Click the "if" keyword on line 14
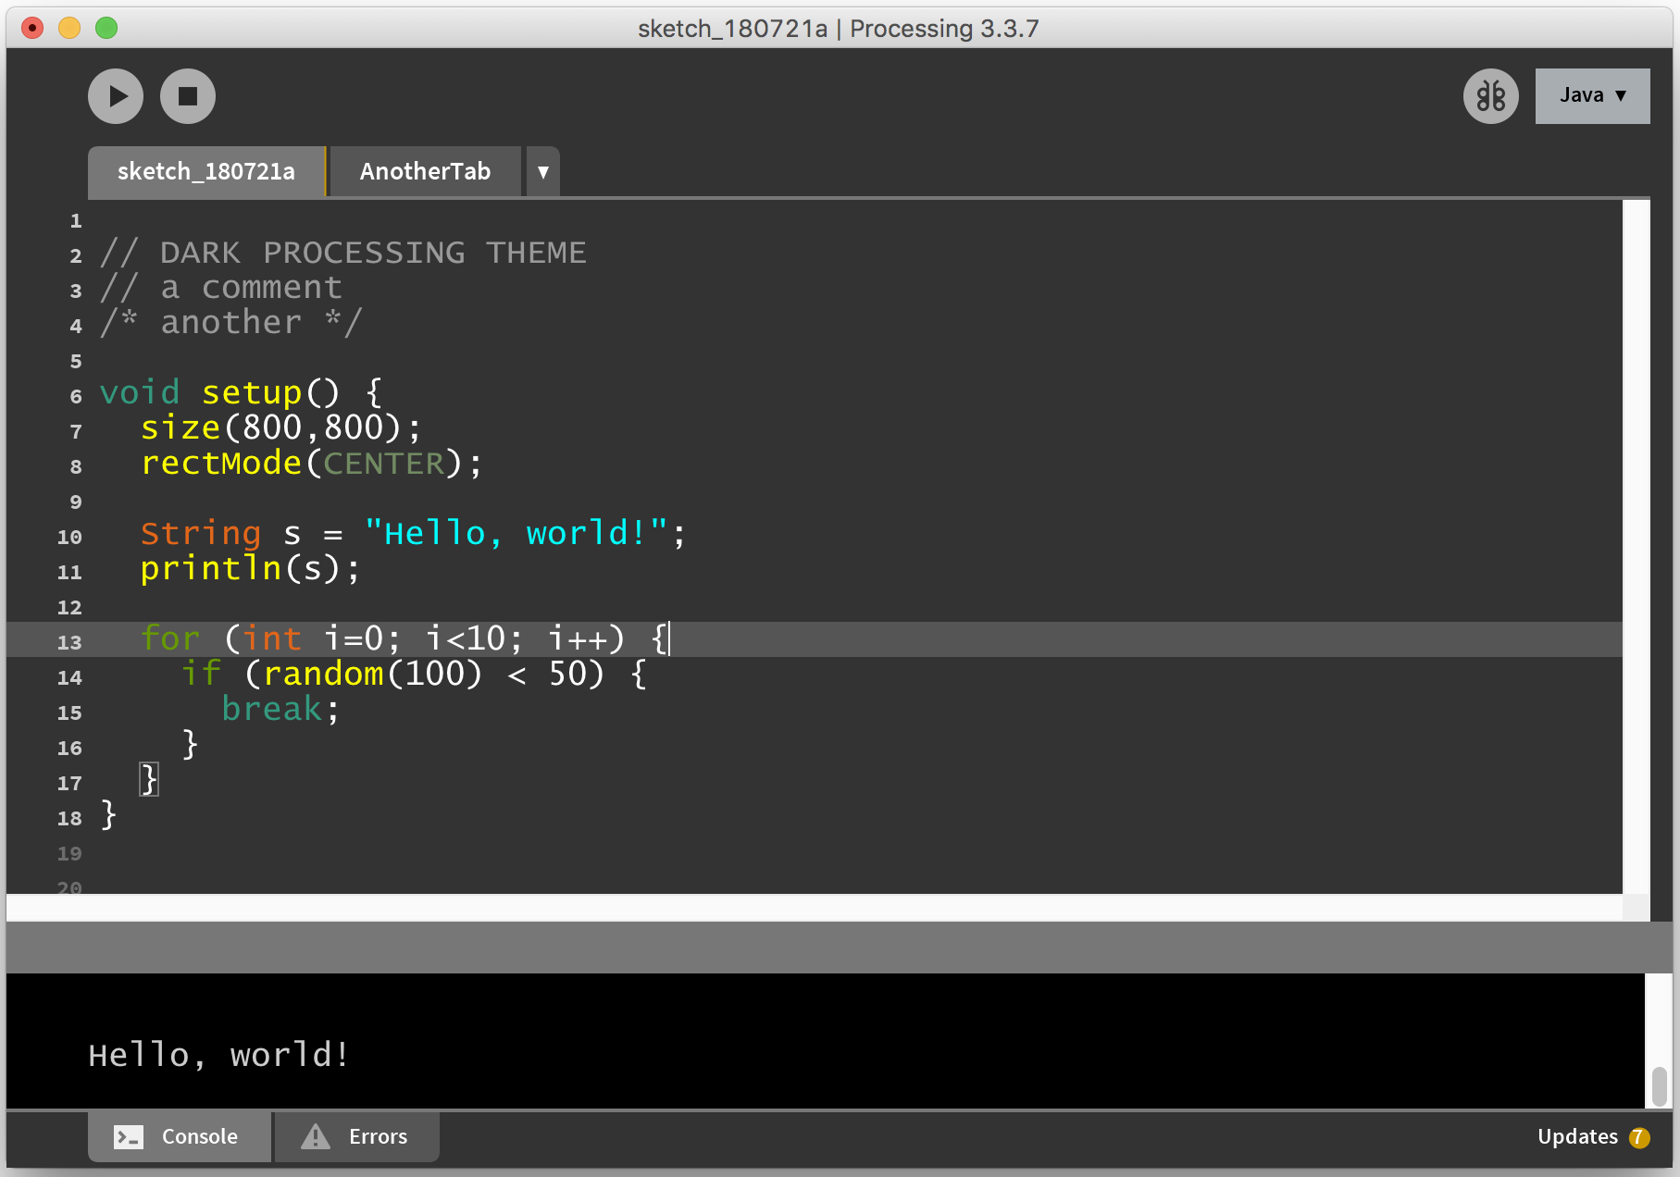The image size is (1680, 1177). point(201,674)
